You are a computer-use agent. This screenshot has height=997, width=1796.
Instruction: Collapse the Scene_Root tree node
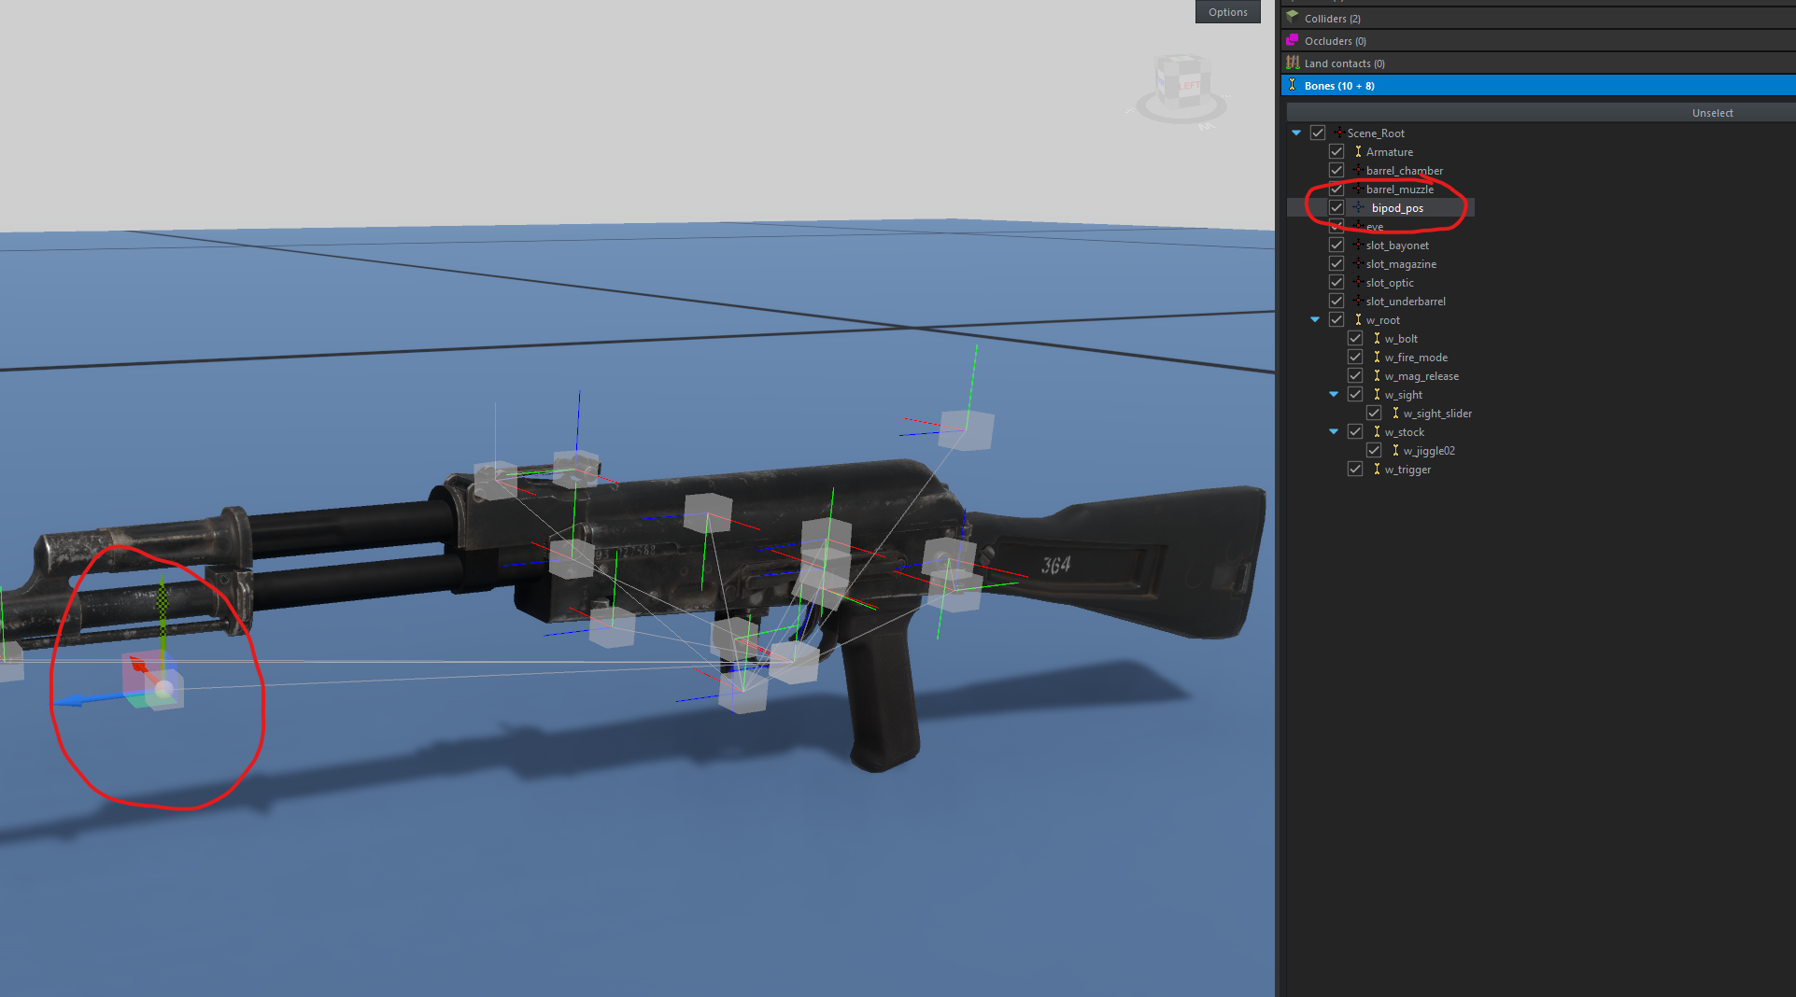[x=1296, y=133]
